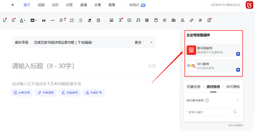This screenshot has height=131, width=255.
Task: Close the latest draft notification bar
Action: 151,42
